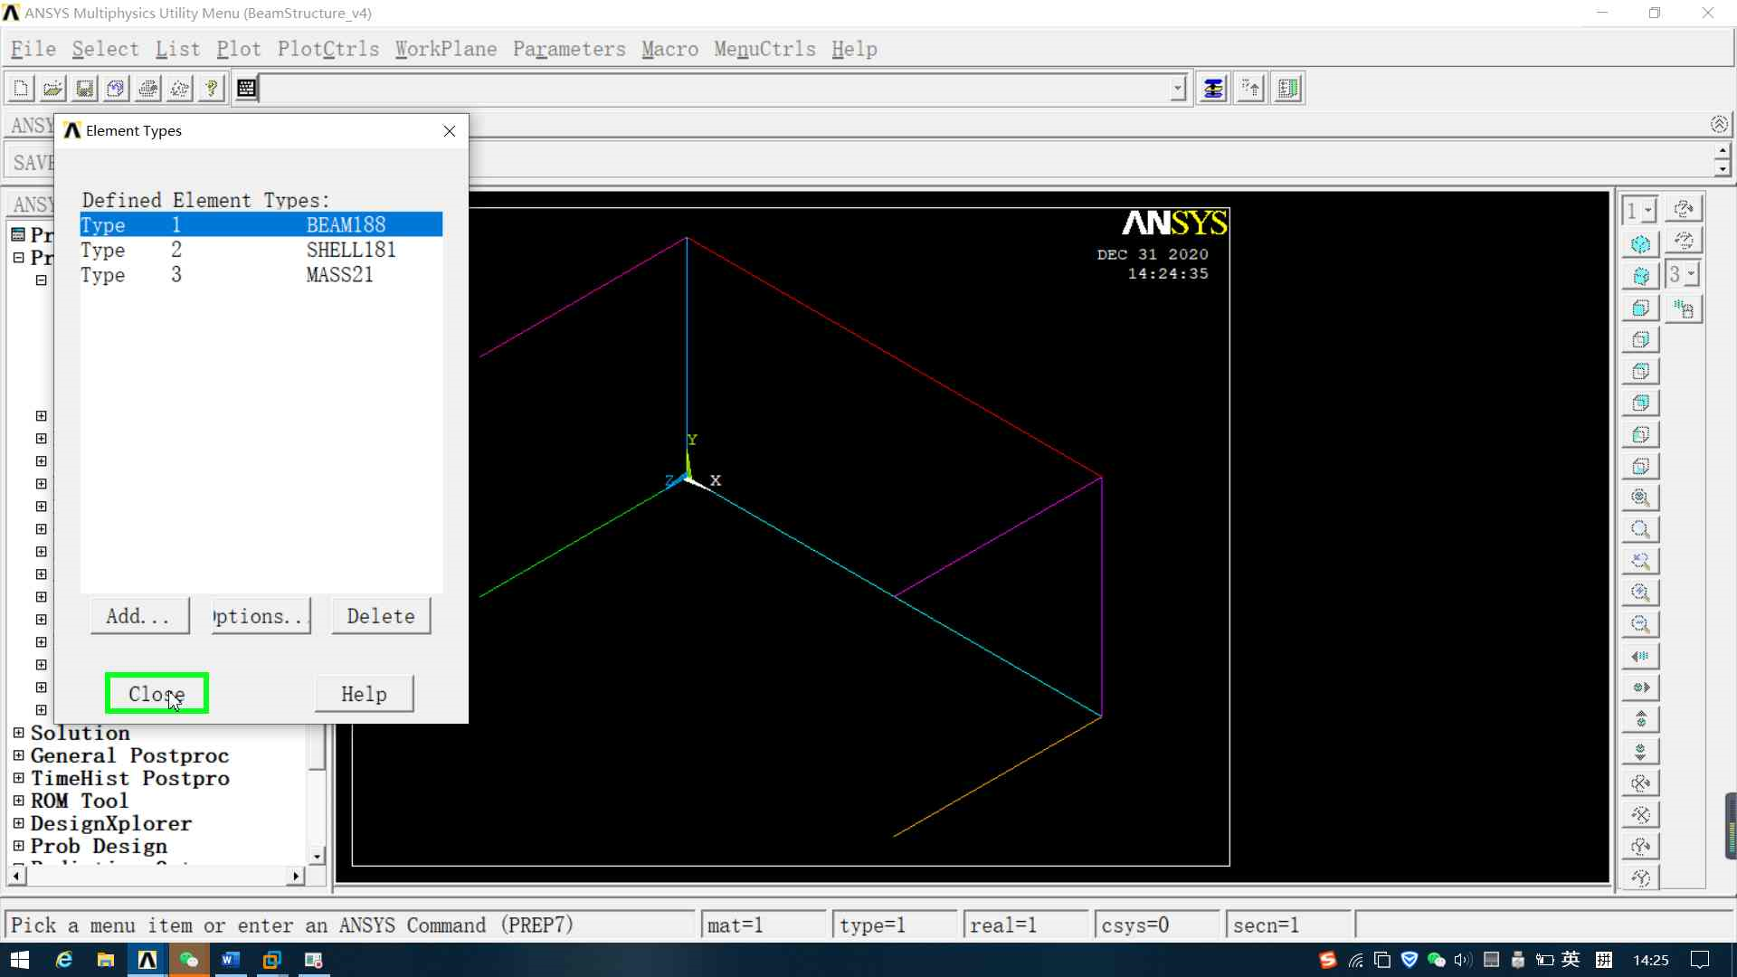Click the Raise Hidden icon in toolbar
The height and width of the screenshot is (977, 1737).
click(1250, 89)
